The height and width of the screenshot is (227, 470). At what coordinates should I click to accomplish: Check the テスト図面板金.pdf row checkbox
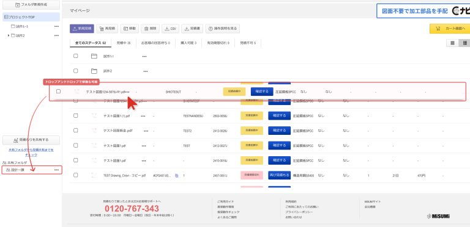pyautogui.click(x=75, y=130)
